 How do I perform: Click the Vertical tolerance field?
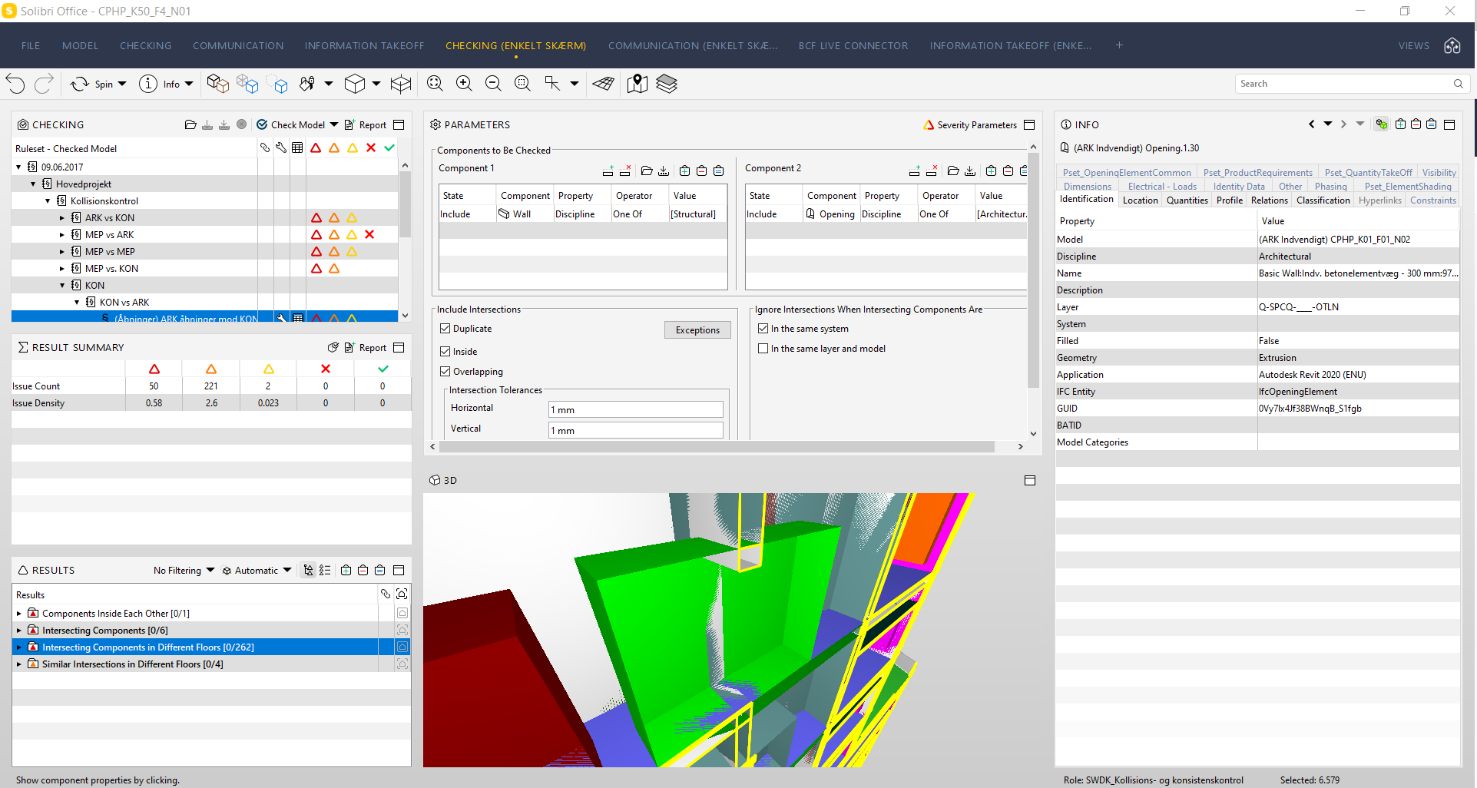pyautogui.click(x=635, y=430)
